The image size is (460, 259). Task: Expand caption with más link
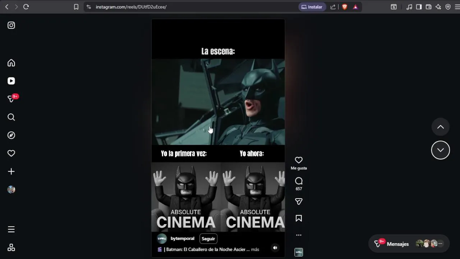coord(255,249)
